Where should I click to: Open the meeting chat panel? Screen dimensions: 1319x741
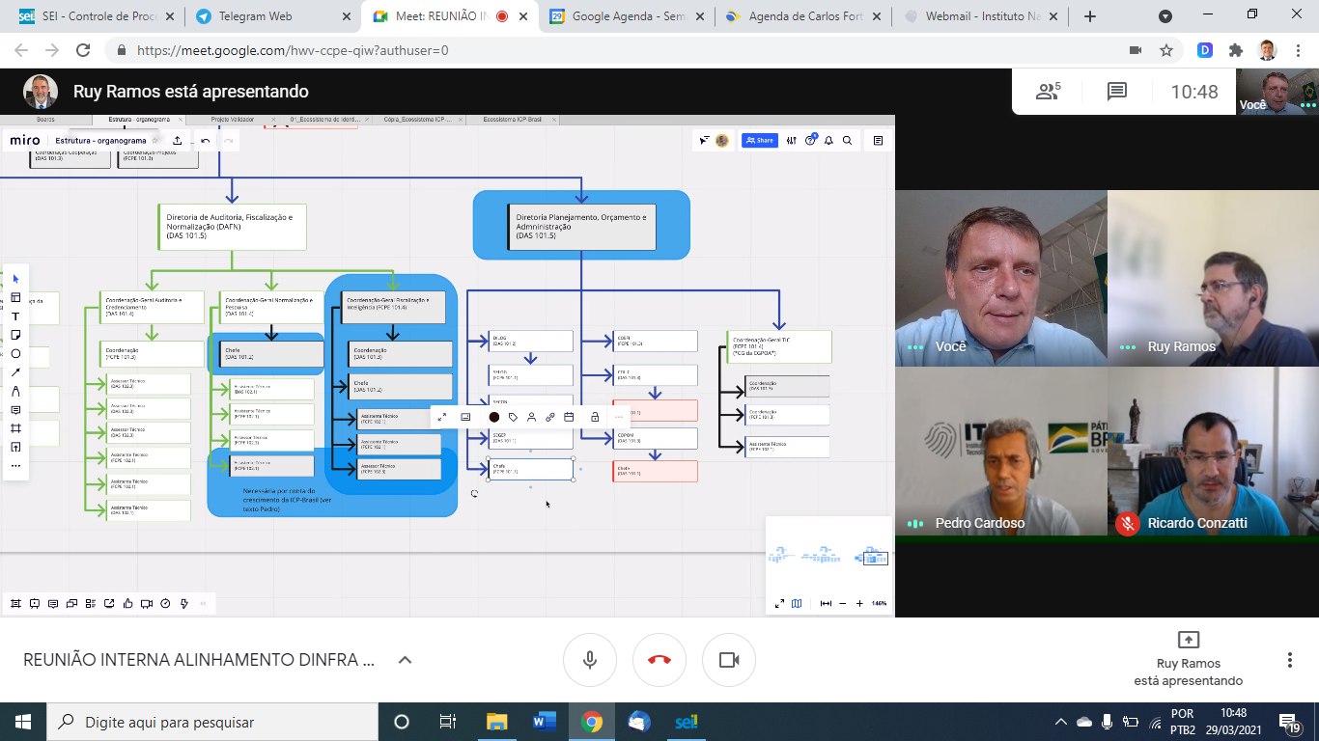[x=1117, y=92]
